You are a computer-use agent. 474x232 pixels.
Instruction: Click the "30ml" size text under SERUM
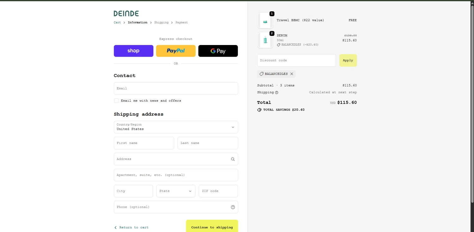[280, 40]
